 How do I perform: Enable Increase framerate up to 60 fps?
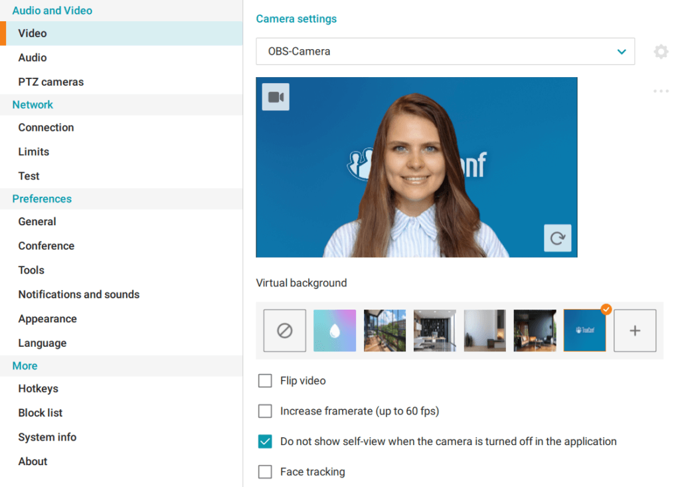[265, 411]
